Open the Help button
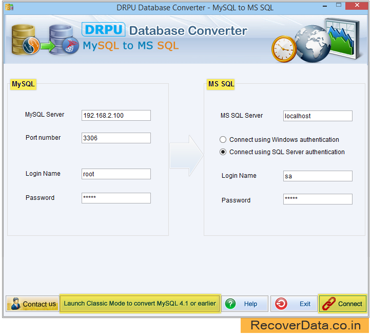Image resolution: width=371 pixels, height=334 pixels. 245,304
